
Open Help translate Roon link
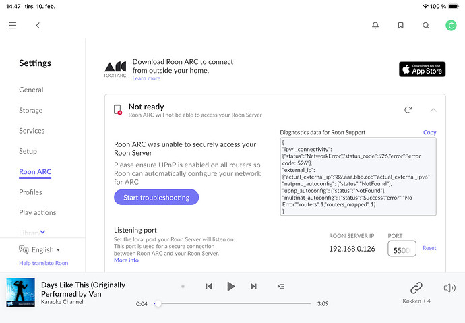click(x=44, y=263)
